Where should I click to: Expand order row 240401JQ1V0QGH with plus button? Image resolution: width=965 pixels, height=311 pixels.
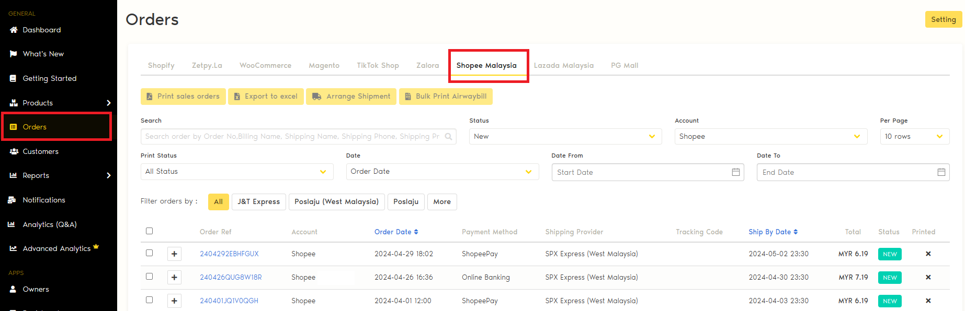(174, 301)
